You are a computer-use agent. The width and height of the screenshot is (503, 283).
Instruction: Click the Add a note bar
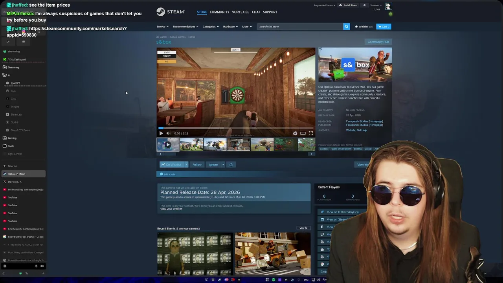pos(233,174)
